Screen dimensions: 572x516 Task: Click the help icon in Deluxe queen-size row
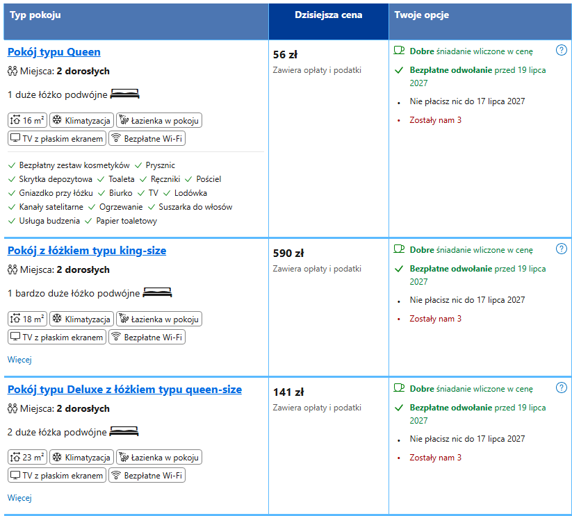[561, 388]
